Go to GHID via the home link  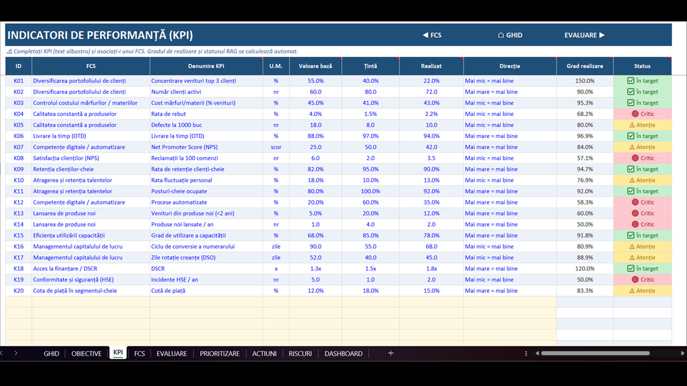pyautogui.click(x=510, y=35)
